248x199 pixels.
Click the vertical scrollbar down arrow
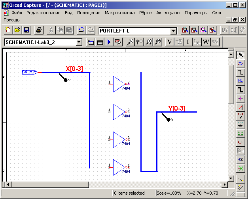pos(231,178)
